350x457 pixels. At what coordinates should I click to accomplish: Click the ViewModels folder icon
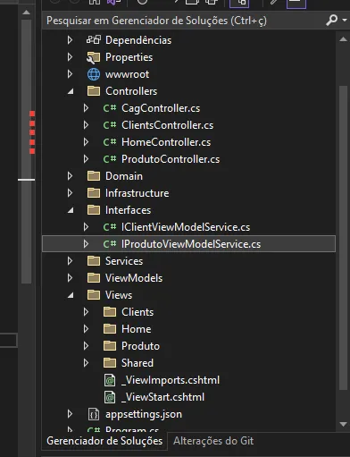[94, 278]
